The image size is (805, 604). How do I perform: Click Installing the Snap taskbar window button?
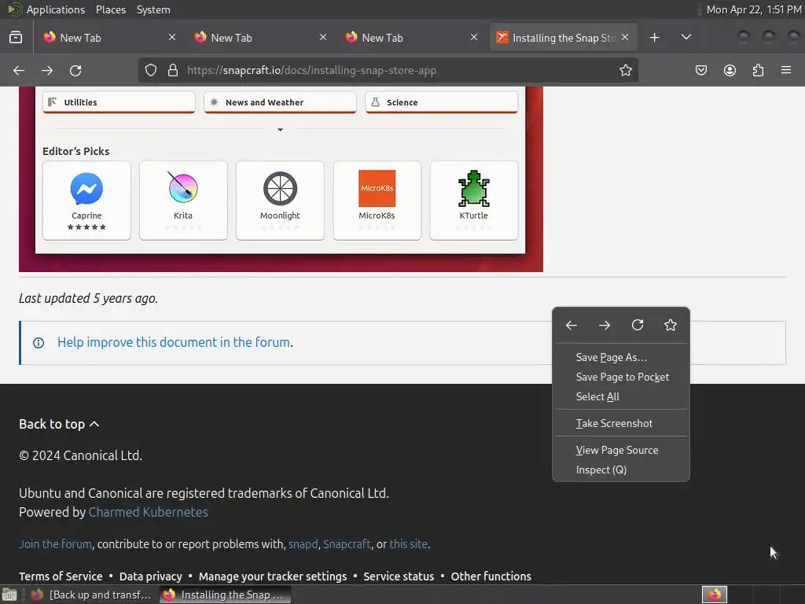point(224,595)
